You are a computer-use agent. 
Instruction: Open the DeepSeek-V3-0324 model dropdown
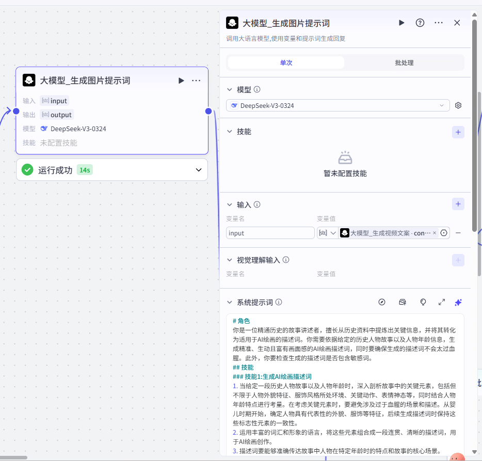coord(338,105)
